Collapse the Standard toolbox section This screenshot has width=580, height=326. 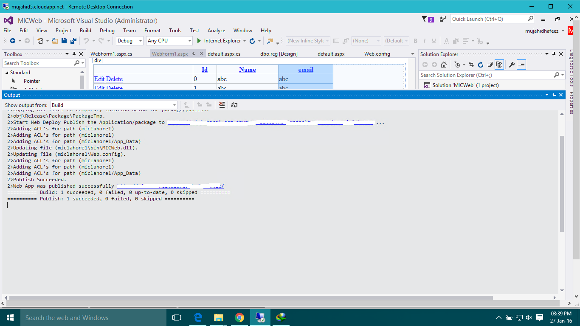(x=7, y=73)
